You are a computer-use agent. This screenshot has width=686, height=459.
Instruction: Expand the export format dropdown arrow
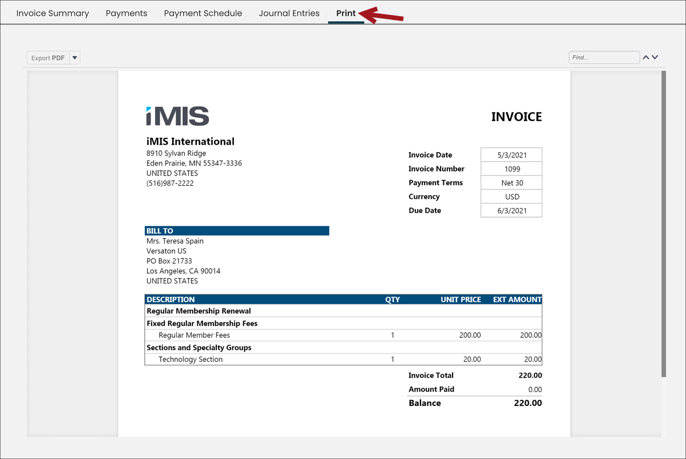click(75, 58)
